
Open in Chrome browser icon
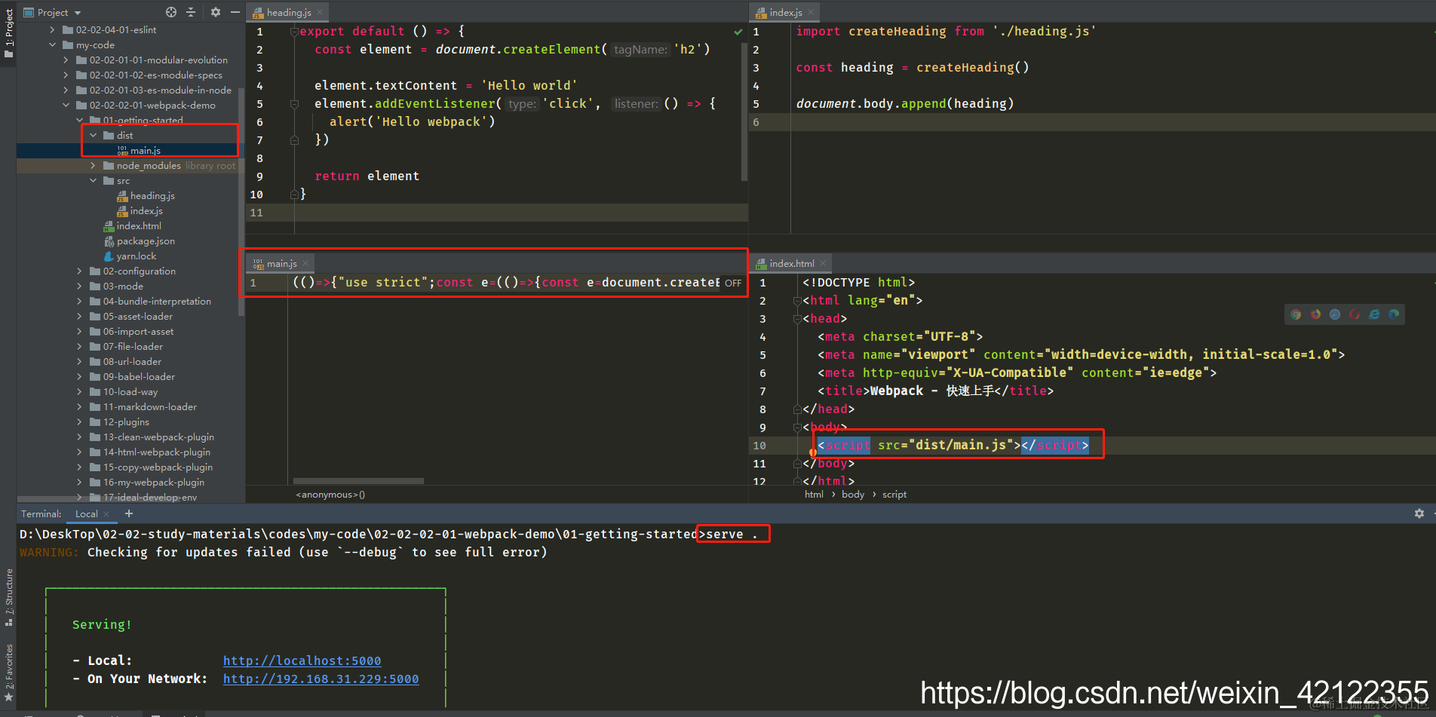(1296, 314)
